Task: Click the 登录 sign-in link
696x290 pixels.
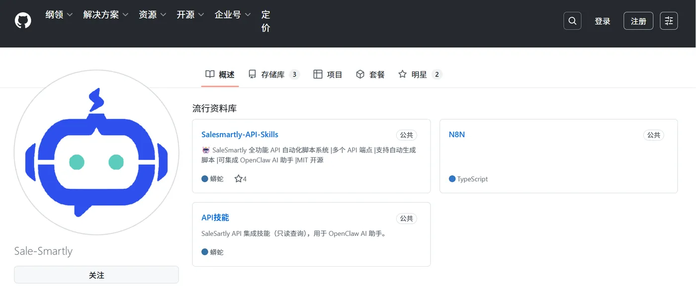Action: pos(603,21)
